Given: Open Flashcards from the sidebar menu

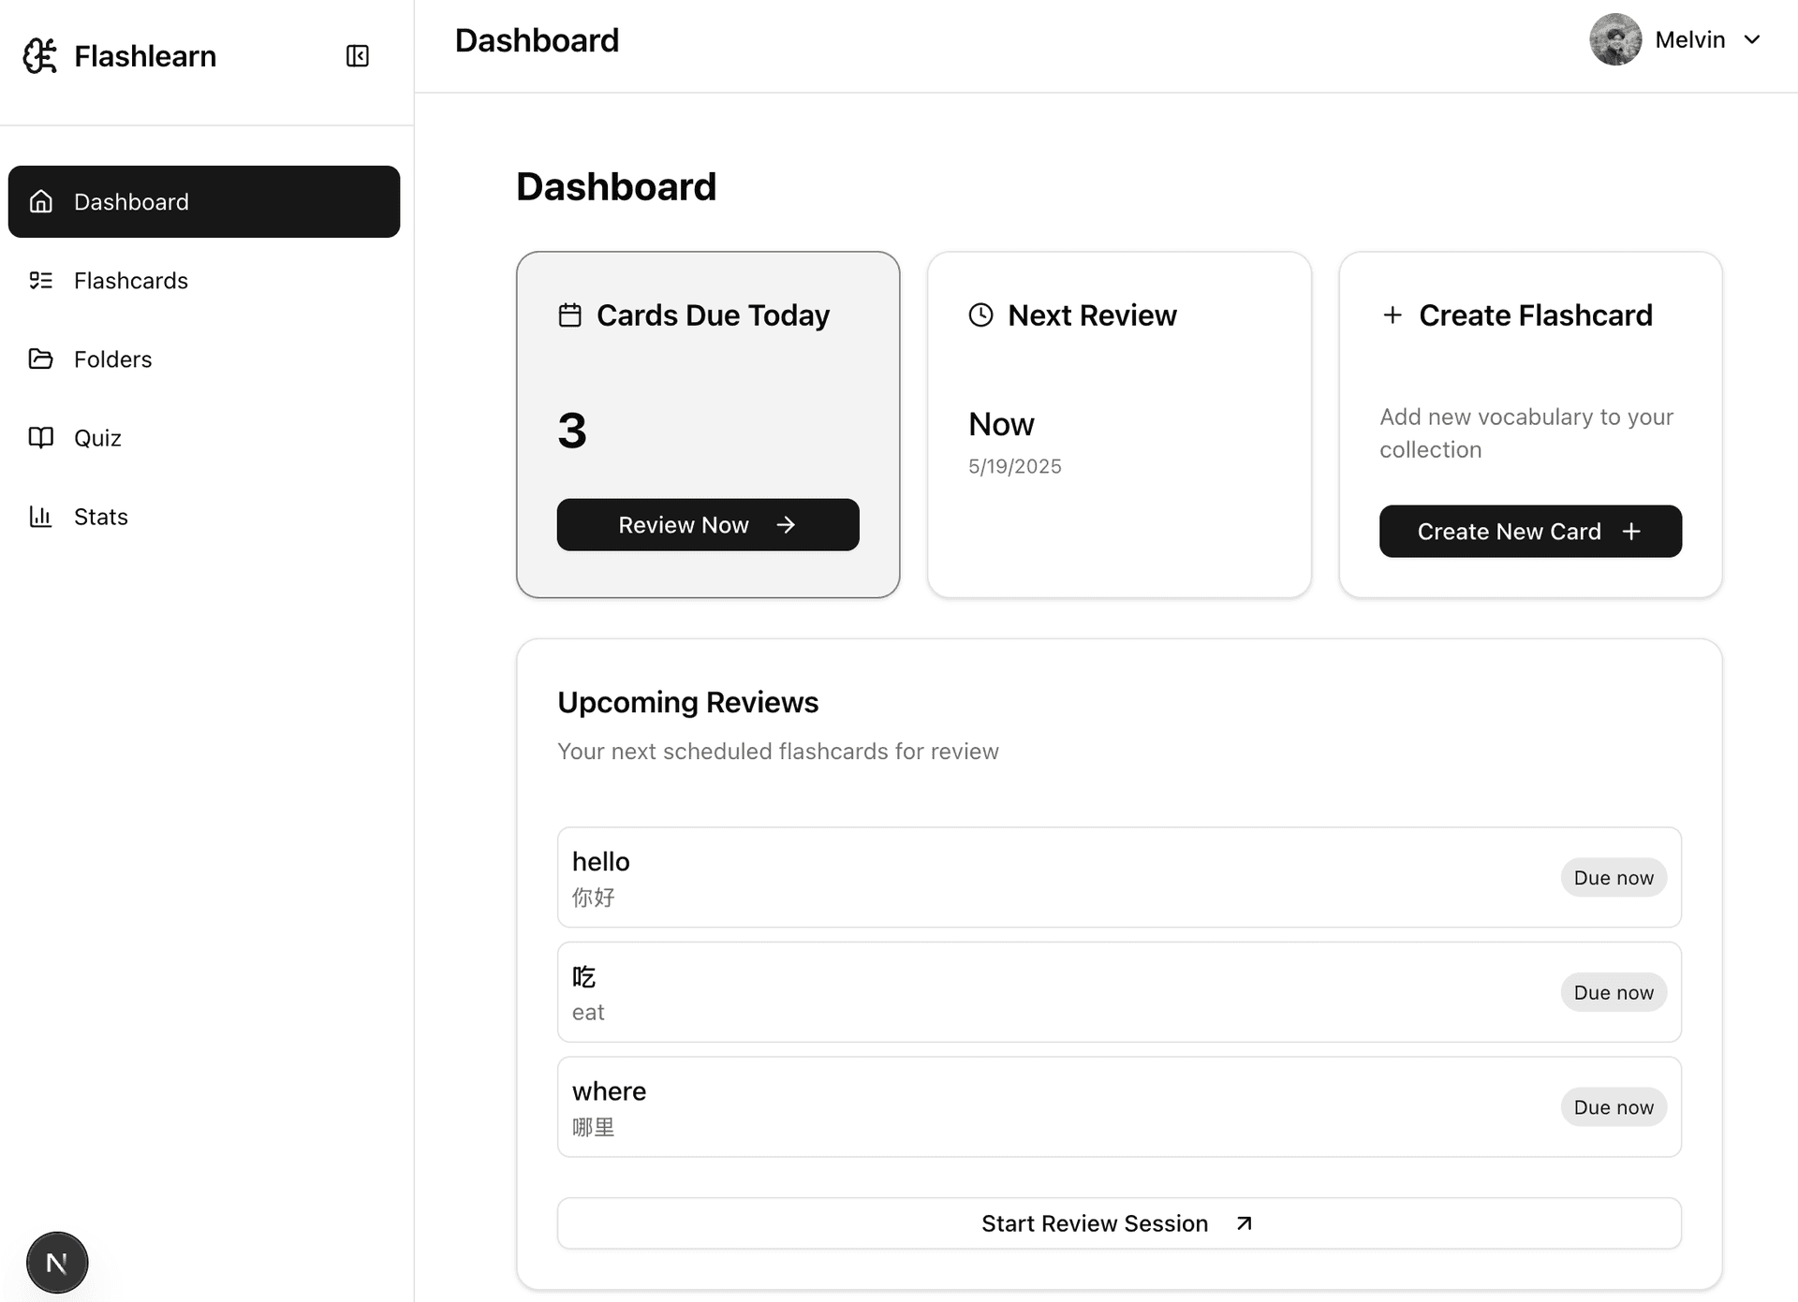Looking at the screenshot, I should (x=130, y=281).
